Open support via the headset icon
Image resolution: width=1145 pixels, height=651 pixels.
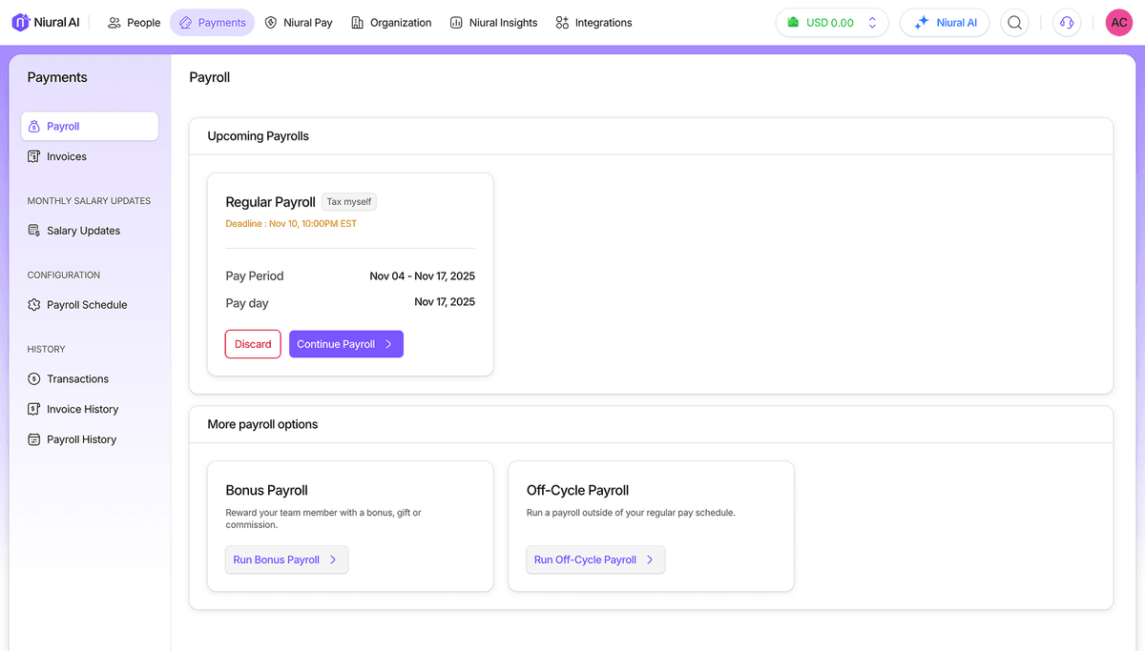pos(1066,22)
